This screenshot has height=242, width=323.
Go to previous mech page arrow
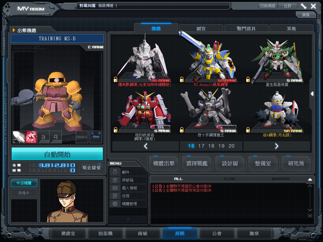click(x=145, y=146)
